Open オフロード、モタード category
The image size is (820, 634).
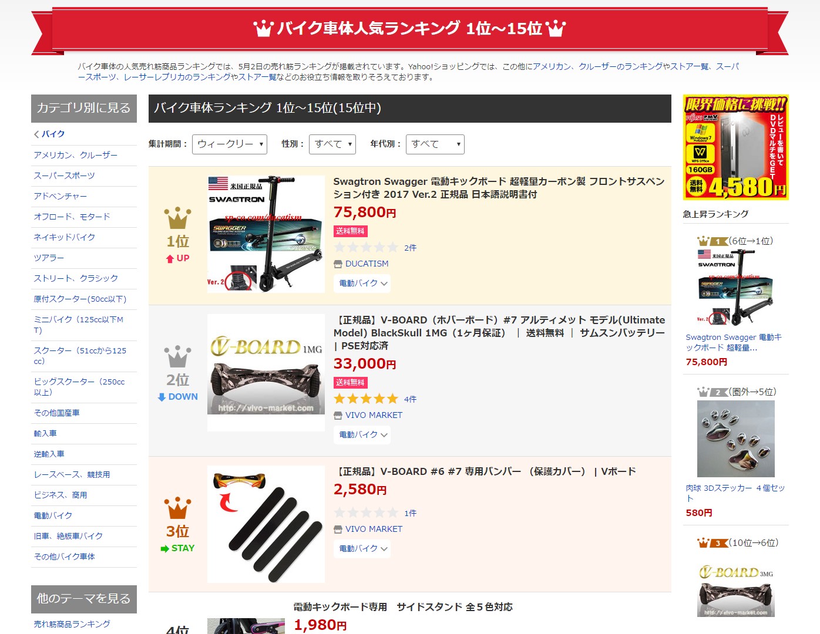pyautogui.click(x=72, y=217)
